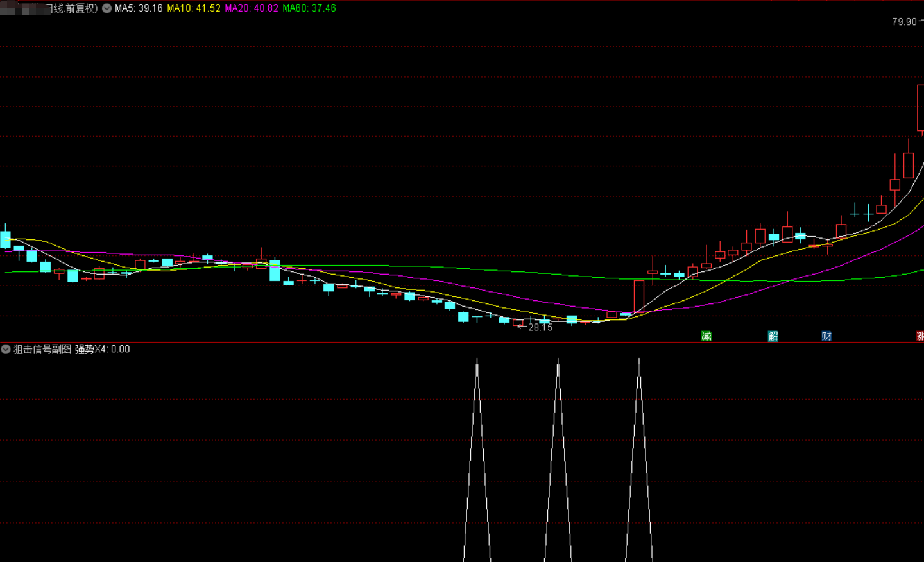Viewport: 924px width, 562px height.
Task: Click the 79.90 highest price annotation
Action: [905, 22]
